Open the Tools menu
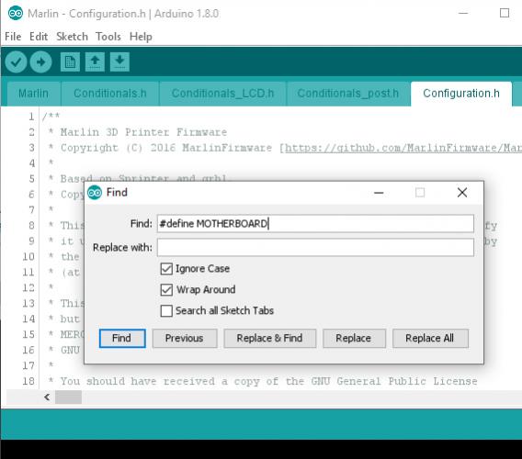Image resolution: width=522 pixels, height=459 pixels. (x=108, y=36)
